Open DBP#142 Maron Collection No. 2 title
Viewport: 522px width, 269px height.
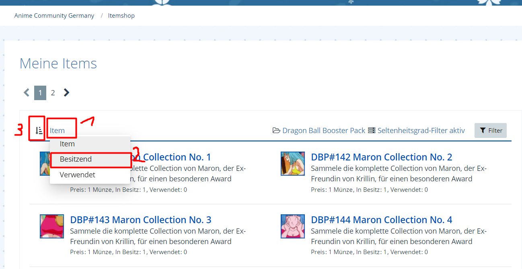tap(381, 157)
